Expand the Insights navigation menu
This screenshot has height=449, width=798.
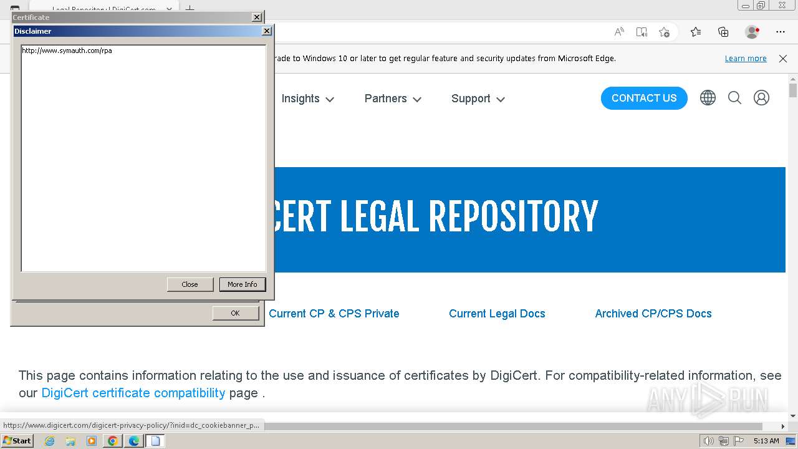[x=308, y=99]
